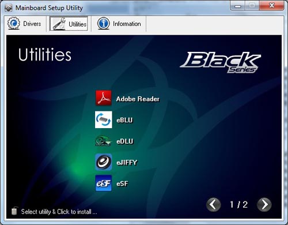Click the eBLU BIOS update icon
Screen dimensions: 288x225
click(104, 119)
